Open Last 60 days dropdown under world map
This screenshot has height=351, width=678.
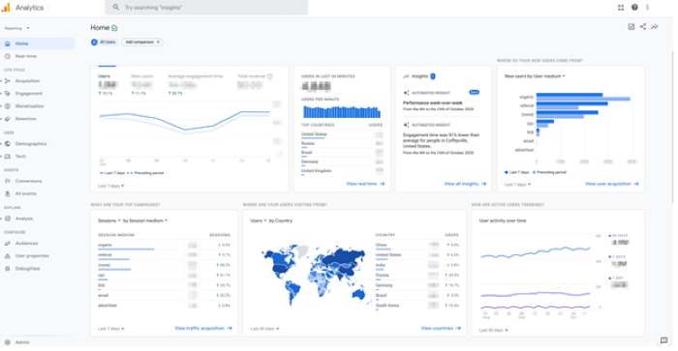click(x=264, y=329)
